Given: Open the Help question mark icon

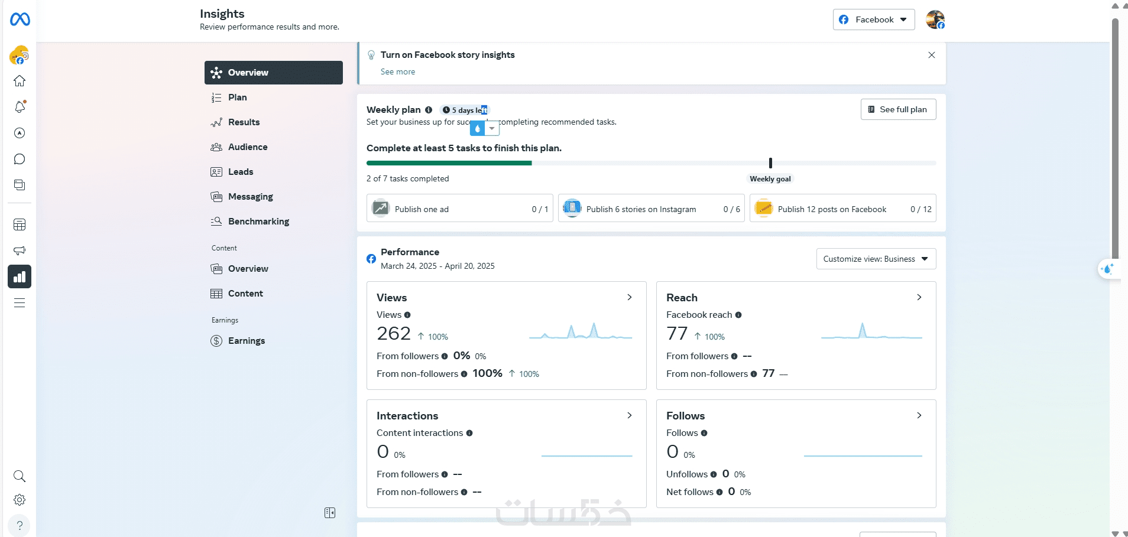Looking at the screenshot, I should 20,525.
